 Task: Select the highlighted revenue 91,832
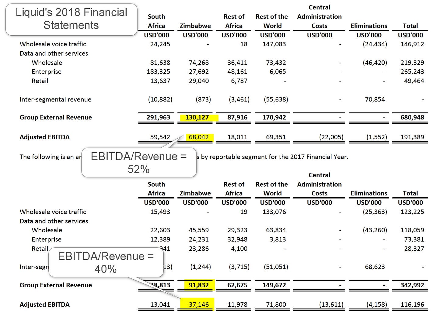coord(199,285)
